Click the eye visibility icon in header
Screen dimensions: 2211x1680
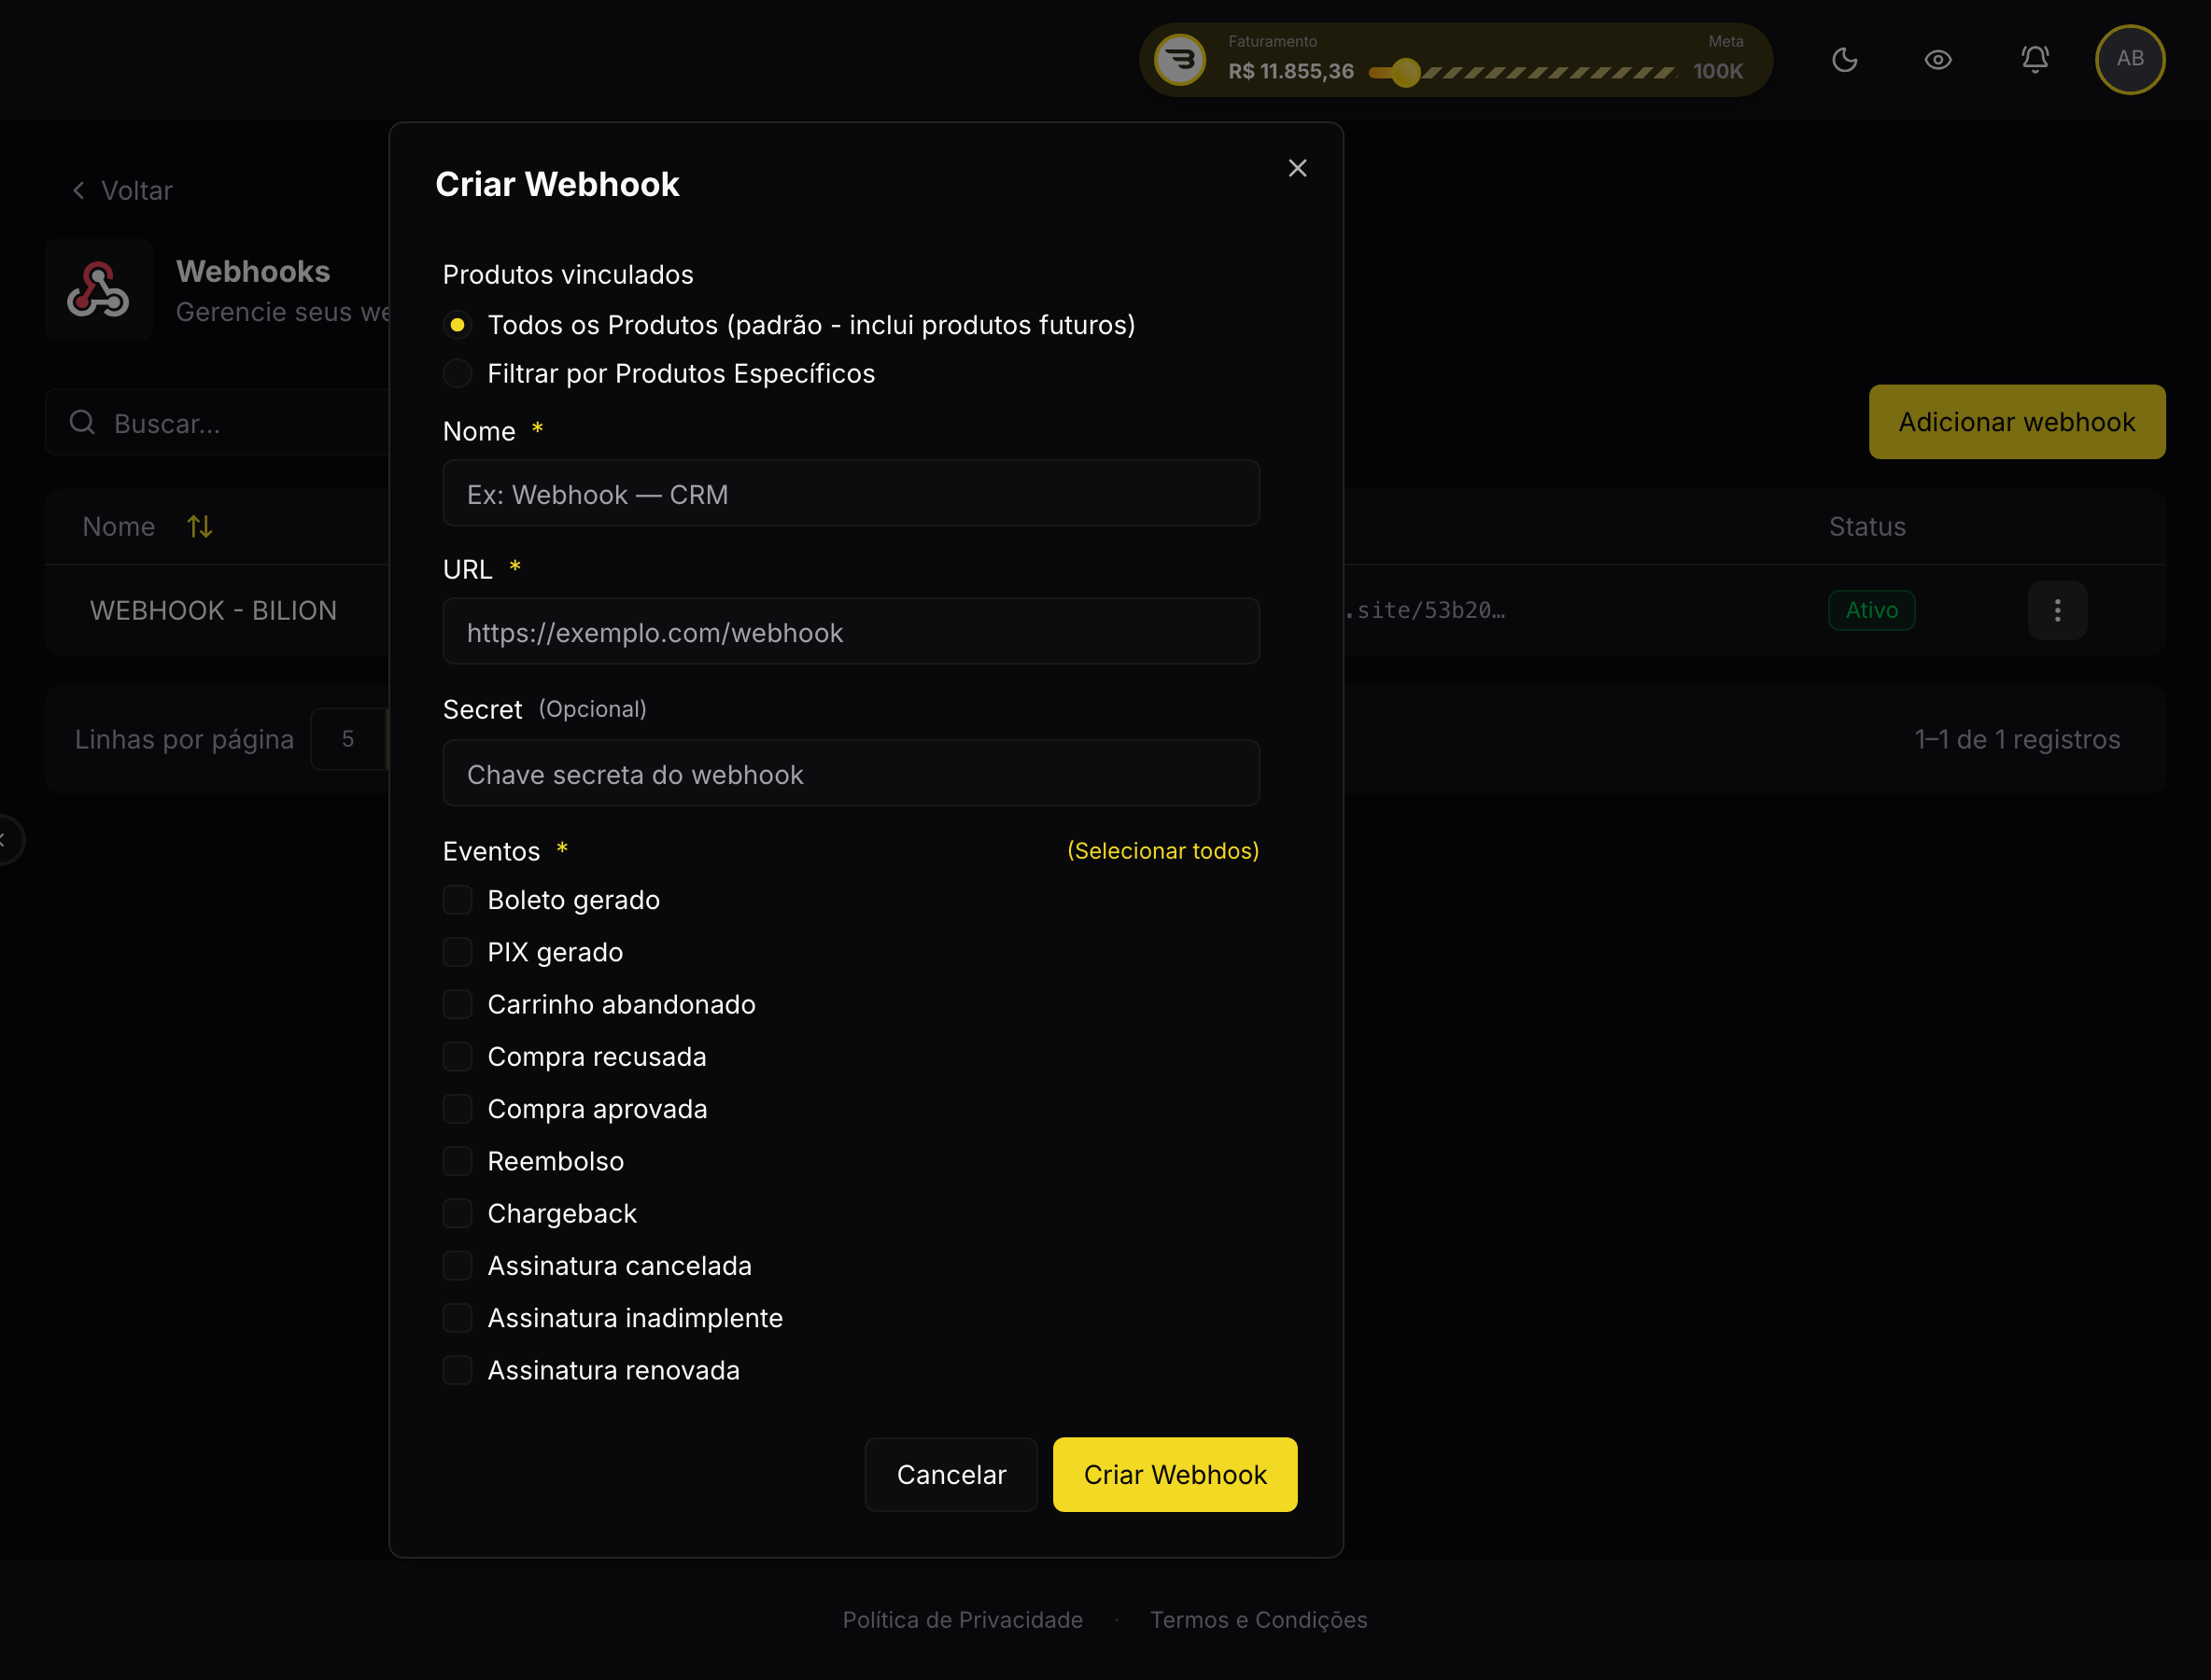point(1937,60)
